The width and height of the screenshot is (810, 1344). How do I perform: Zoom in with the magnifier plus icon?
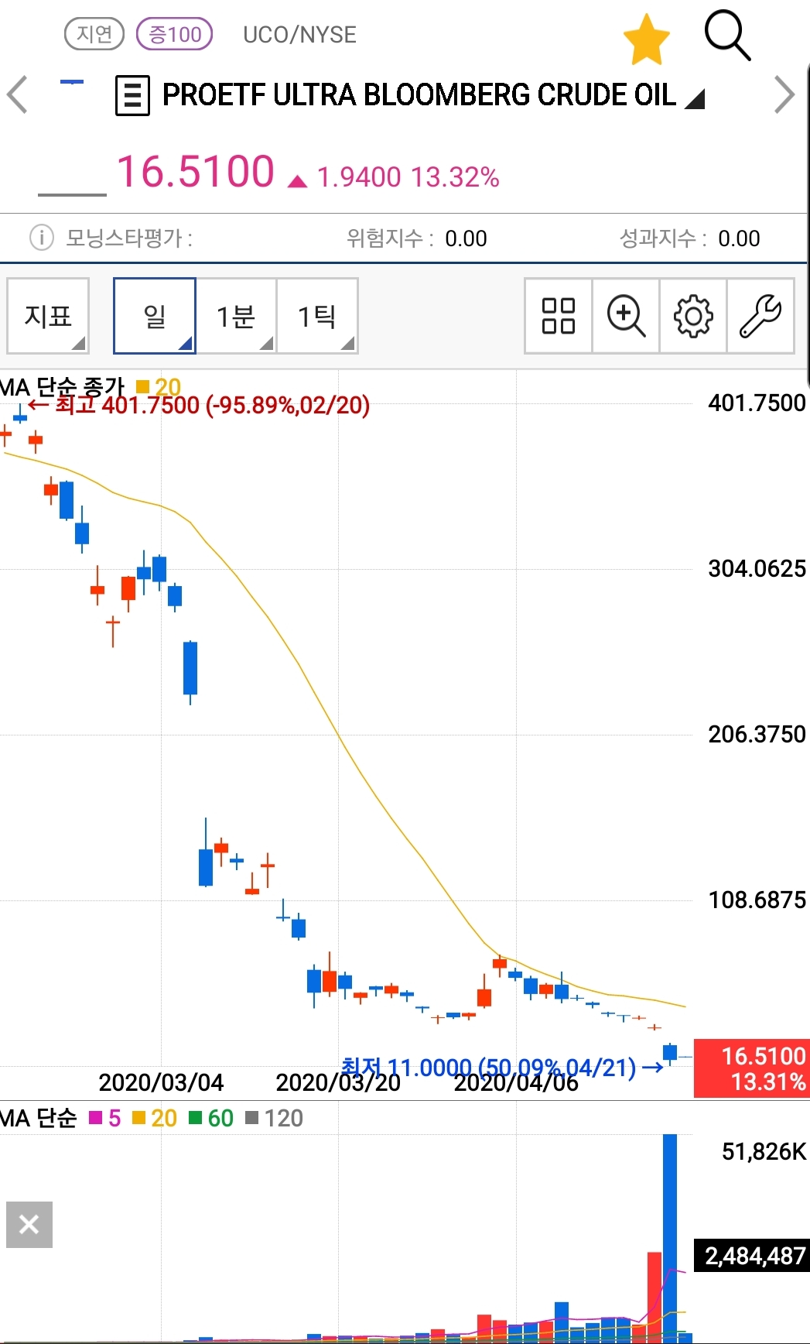tap(626, 316)
